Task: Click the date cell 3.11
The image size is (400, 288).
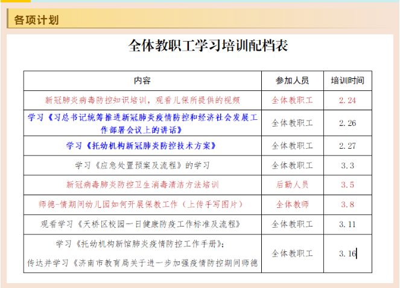Action: point(348,224)
